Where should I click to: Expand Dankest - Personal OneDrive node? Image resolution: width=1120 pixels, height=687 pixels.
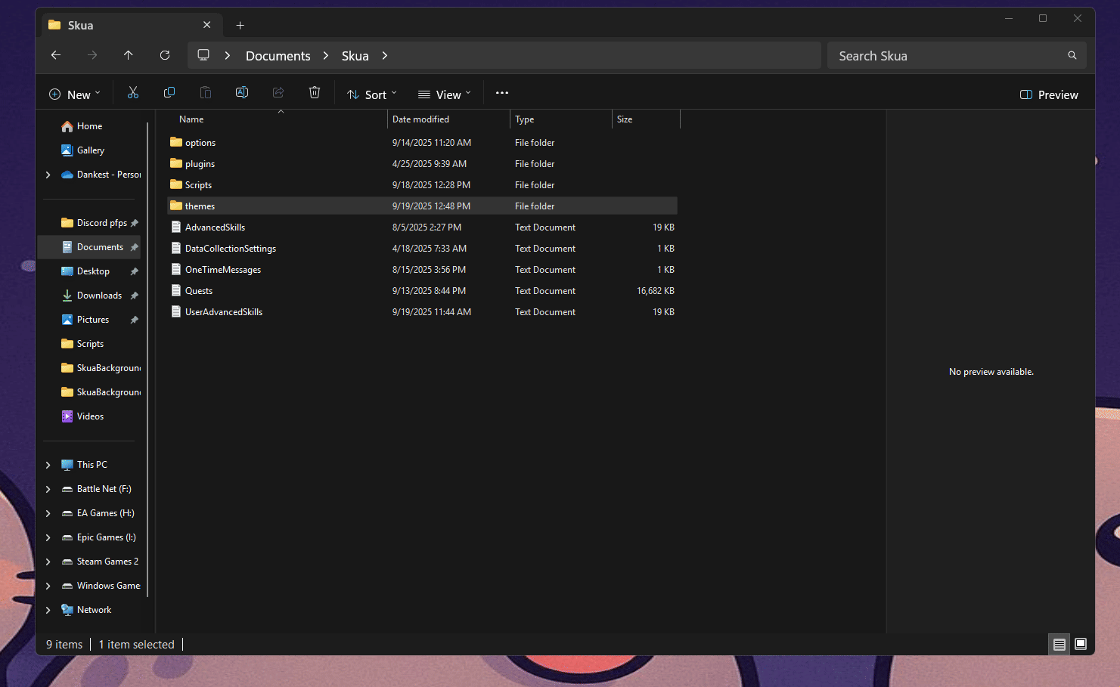(x=48, y=175)
